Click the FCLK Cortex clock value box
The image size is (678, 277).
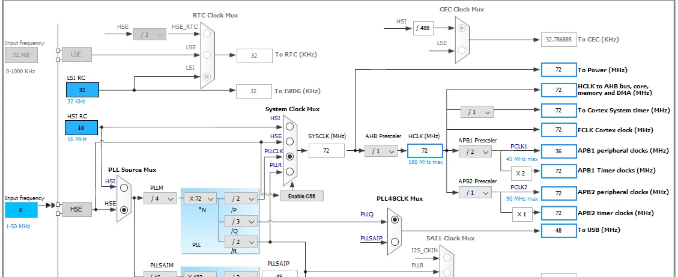[x=558, y=130]
